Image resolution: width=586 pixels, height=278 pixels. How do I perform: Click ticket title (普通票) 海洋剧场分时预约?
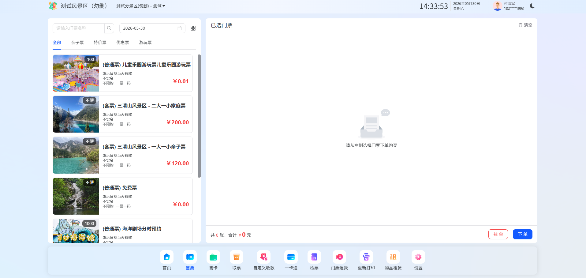click(x=132, y=229)
